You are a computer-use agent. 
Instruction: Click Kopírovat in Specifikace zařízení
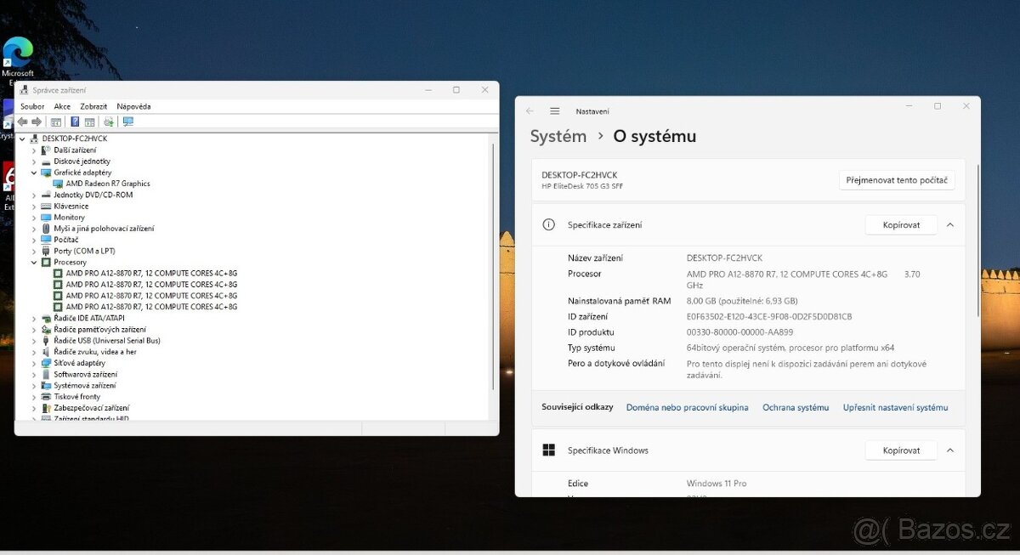click(901, 225)
